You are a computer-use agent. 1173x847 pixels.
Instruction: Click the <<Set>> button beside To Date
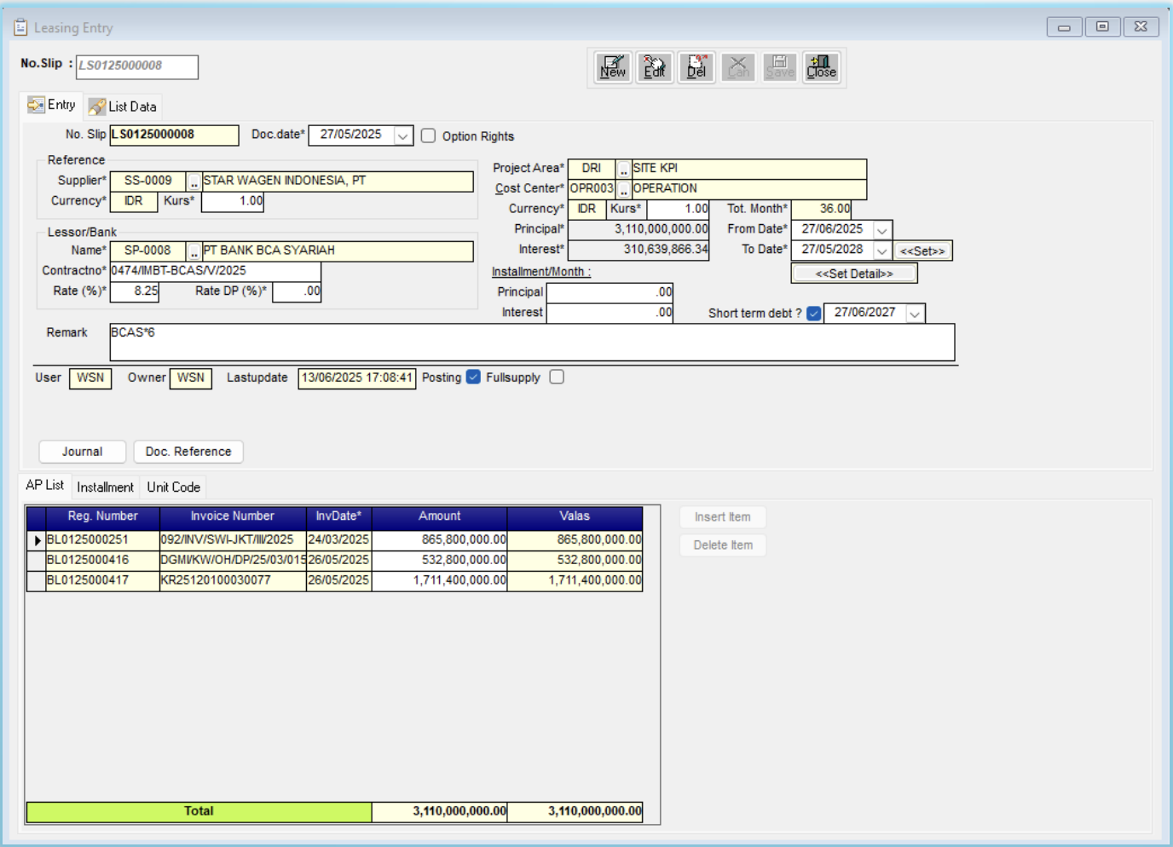pos(922,251)
